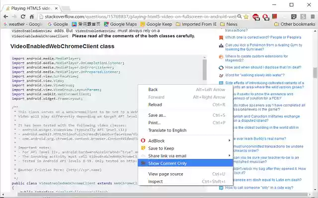Image resolution: width=318 pixels, height=198 pixels.
Task: Click the scroll-down arrow of the page scrollbar
Action: tap(315, 190)
